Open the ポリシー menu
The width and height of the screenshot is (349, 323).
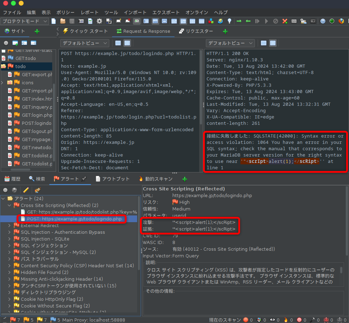[65, 12]
